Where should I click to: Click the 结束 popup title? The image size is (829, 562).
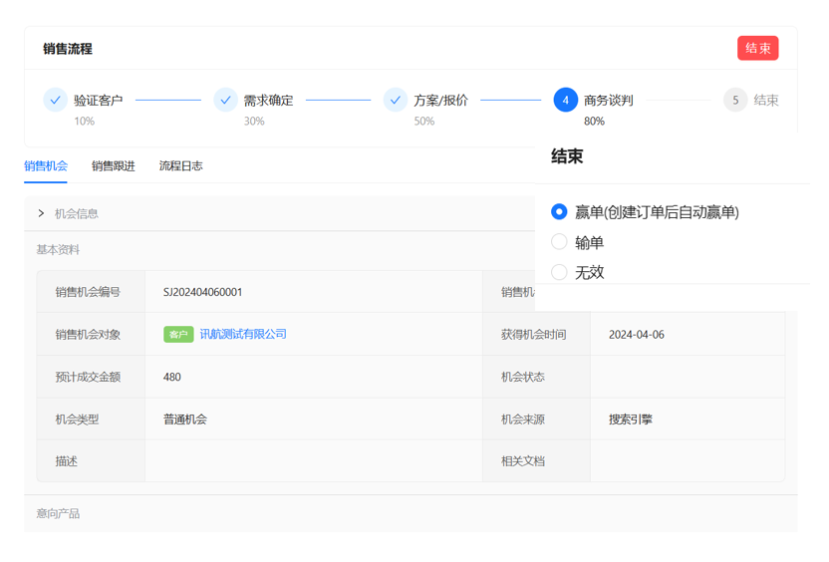567,156
